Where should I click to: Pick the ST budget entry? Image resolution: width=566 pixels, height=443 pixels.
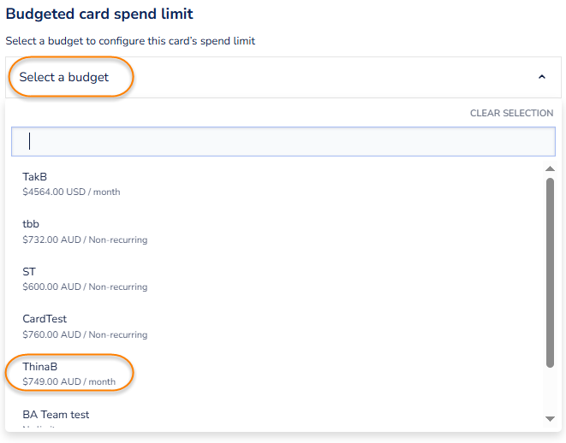coord(29,272)
